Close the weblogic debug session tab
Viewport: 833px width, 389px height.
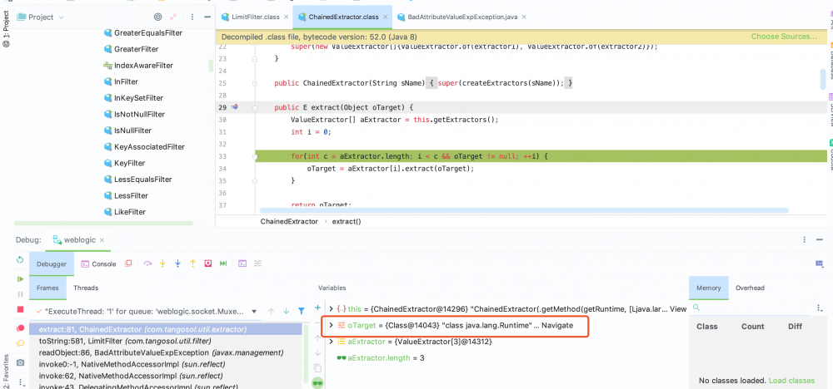point(102,240)
